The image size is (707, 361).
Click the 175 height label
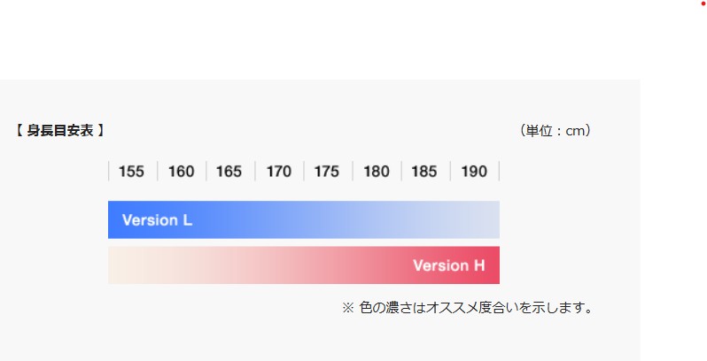(327, 172)
